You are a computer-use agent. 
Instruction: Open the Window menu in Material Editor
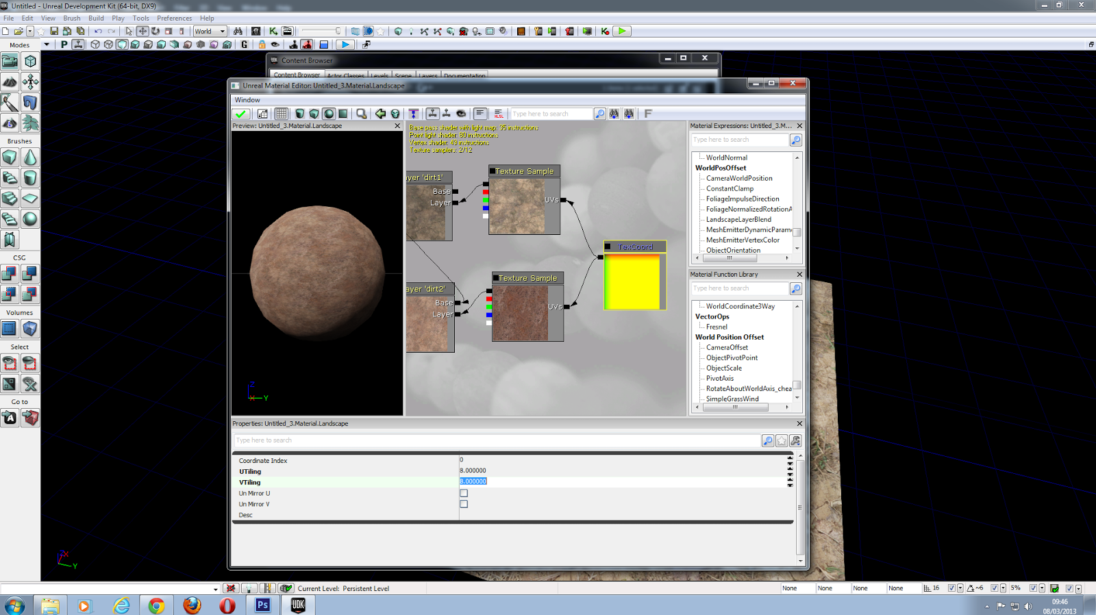(x=247, y=100)
